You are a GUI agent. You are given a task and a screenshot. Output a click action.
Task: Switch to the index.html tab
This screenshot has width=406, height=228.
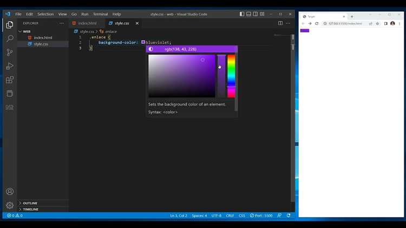87,23
